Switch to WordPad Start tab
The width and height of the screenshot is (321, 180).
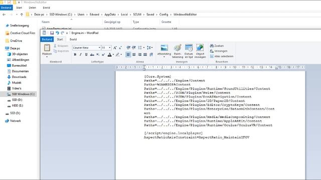click(60, 39)
